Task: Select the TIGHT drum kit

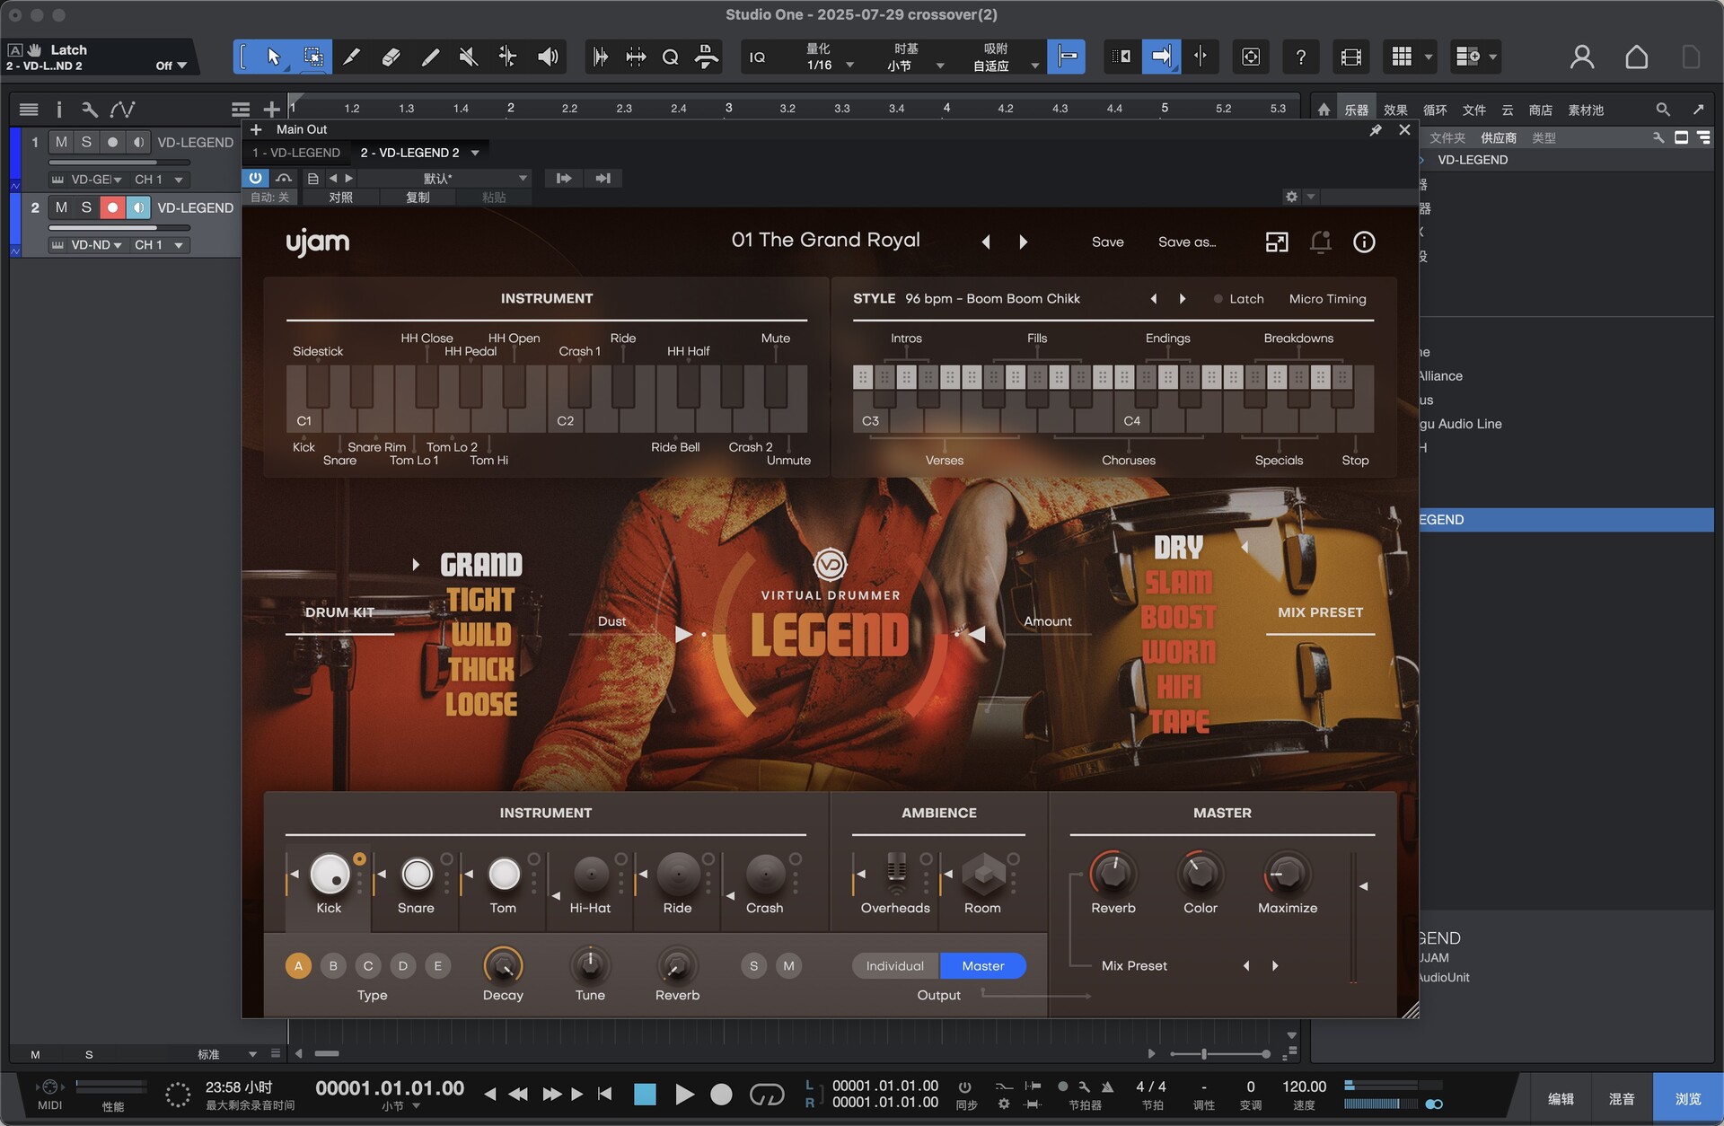Action: tap(480, 600)
